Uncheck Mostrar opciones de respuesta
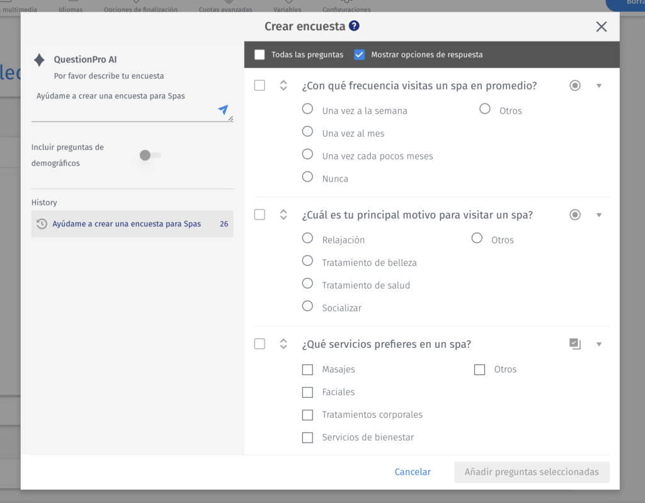 tap(359, 55)
